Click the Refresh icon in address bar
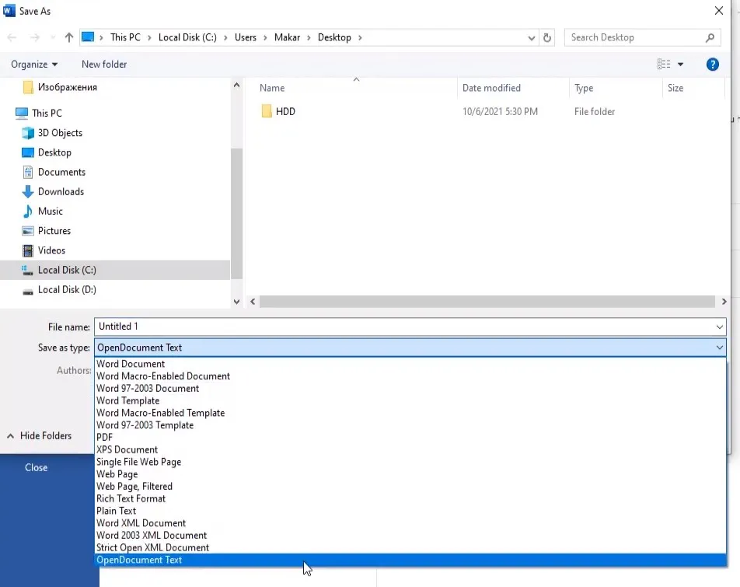The width and height of the screenshot is (740, 587). point(547,37)
